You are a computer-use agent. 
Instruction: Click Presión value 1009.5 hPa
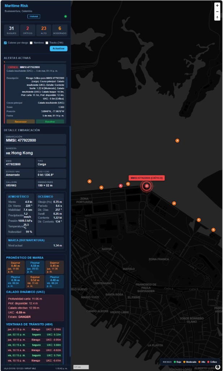(25, 221)
